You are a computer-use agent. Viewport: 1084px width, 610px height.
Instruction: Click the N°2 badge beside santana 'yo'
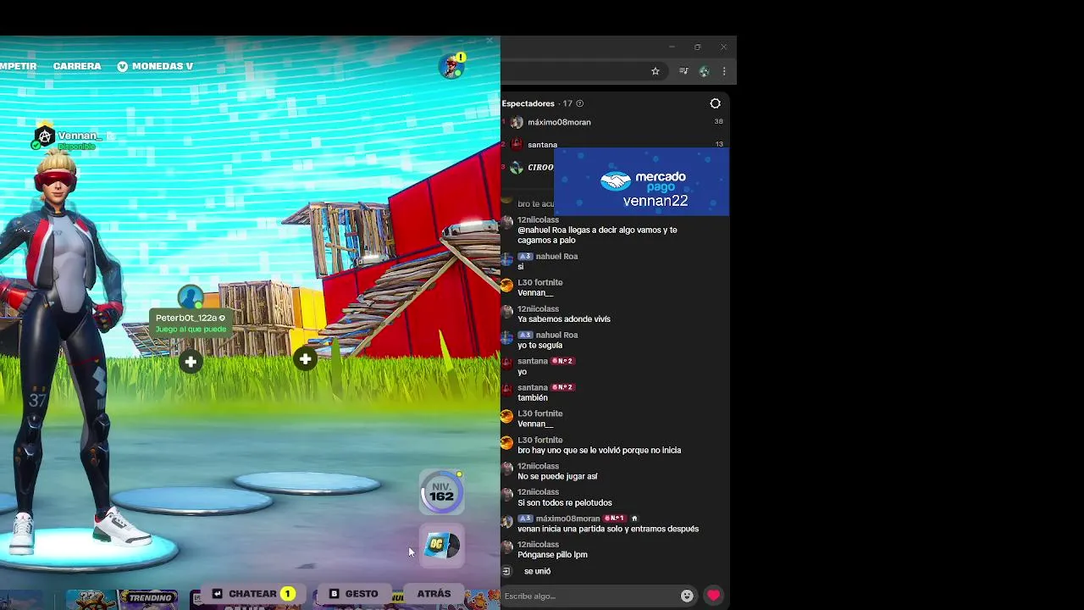click(562, 361)
